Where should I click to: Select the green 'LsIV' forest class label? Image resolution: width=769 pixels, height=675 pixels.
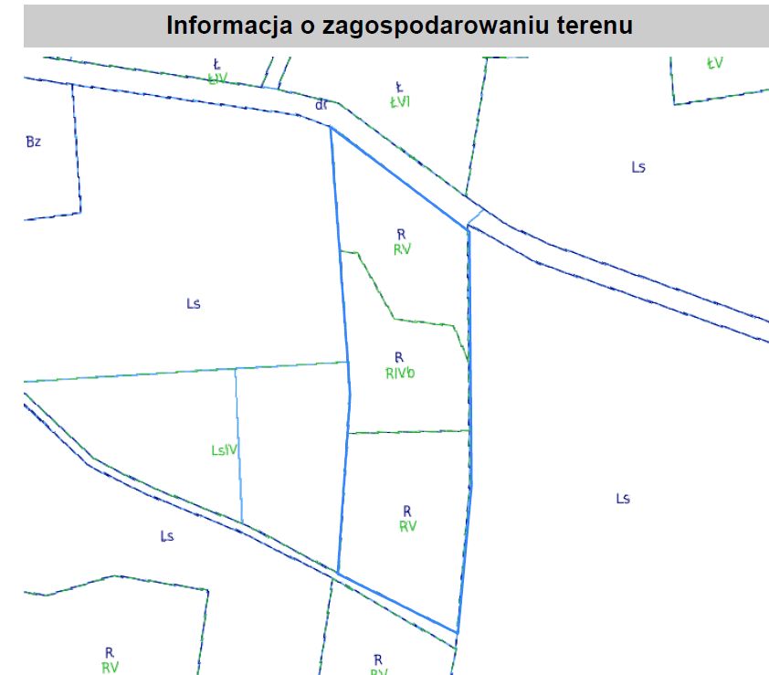click(x=224, y=449)
